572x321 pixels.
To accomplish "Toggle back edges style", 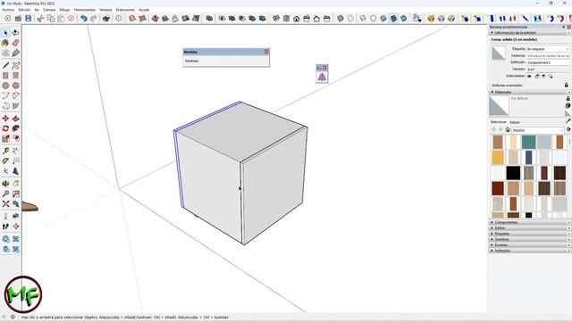I will [350, 18].
